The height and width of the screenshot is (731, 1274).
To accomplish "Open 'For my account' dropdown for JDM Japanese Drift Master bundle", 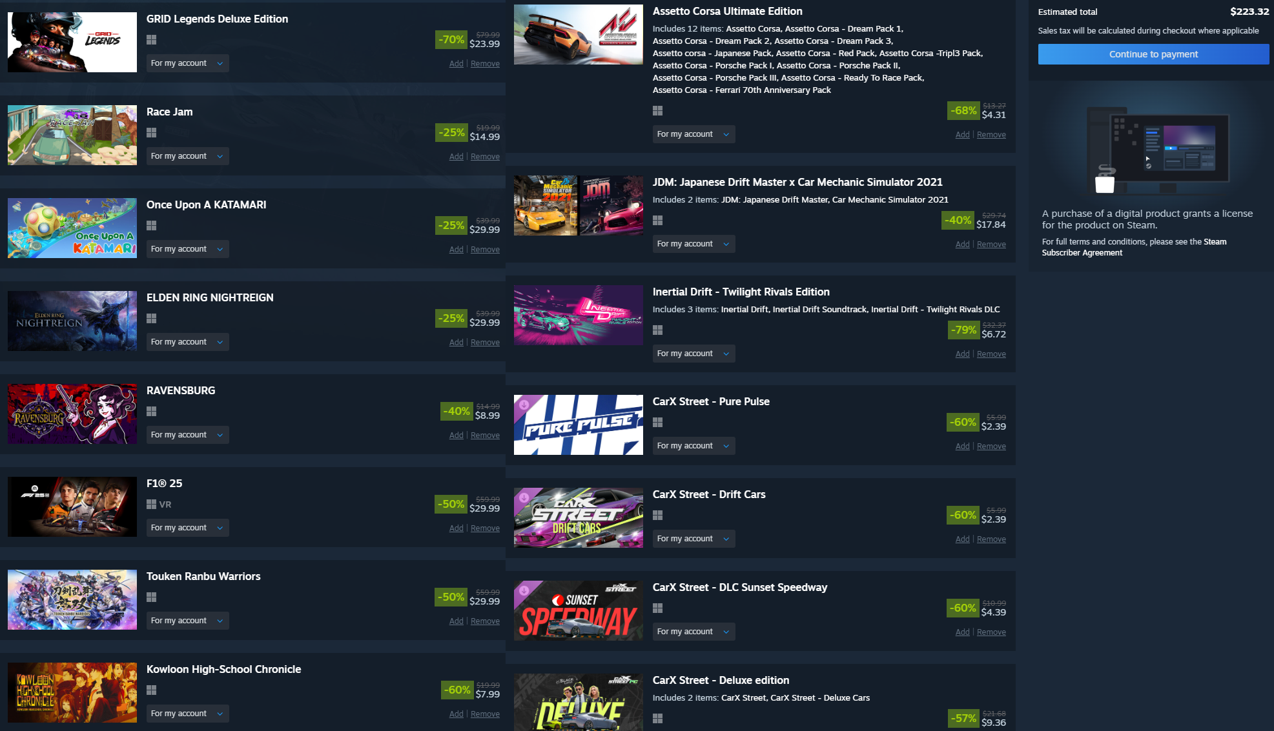I will click(694, 244).
